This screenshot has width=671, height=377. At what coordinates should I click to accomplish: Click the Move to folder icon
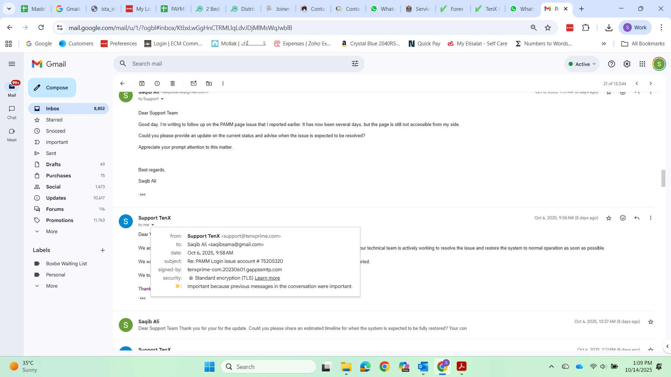[209, 83]
